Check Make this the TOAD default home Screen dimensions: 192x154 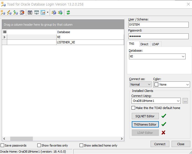[x=133, y=108]
